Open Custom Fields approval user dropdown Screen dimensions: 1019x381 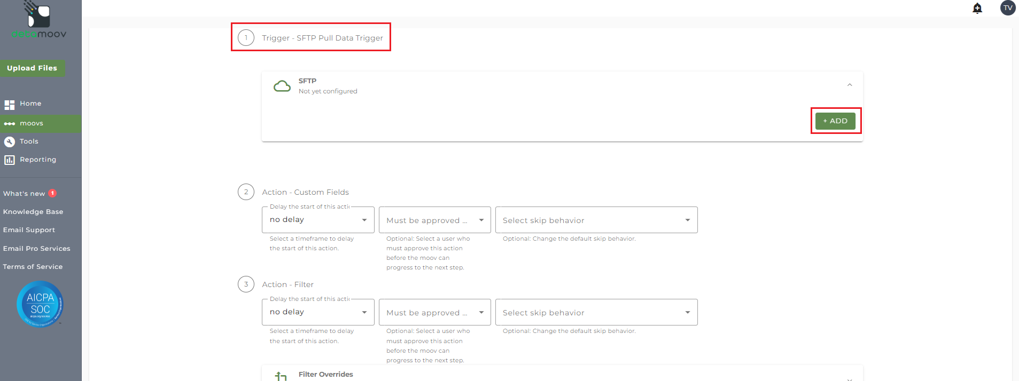pyautogui.click(x=434, y=220)
